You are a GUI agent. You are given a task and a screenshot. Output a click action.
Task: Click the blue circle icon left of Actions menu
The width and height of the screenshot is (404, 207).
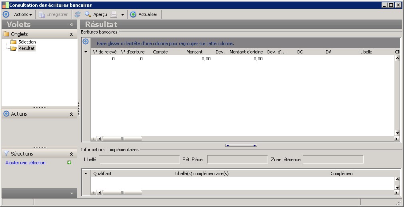coord(6,14)
